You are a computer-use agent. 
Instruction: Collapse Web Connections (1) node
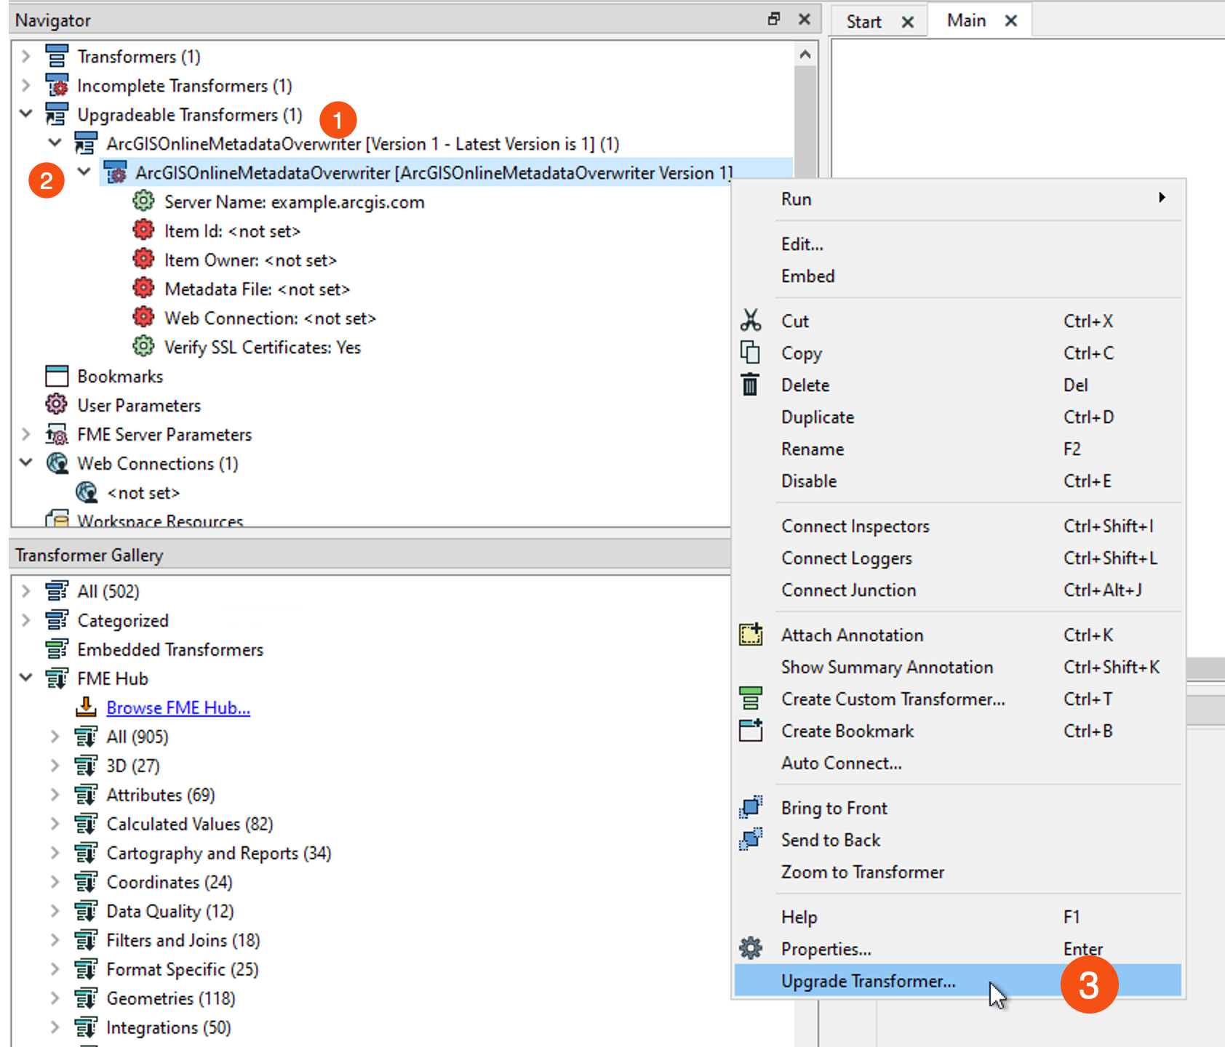tap(26, 462)
